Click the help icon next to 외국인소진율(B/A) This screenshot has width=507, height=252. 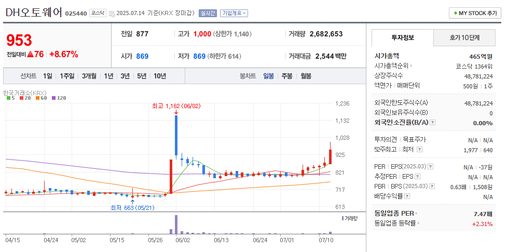pyautogui.click(x=433, y=123)
